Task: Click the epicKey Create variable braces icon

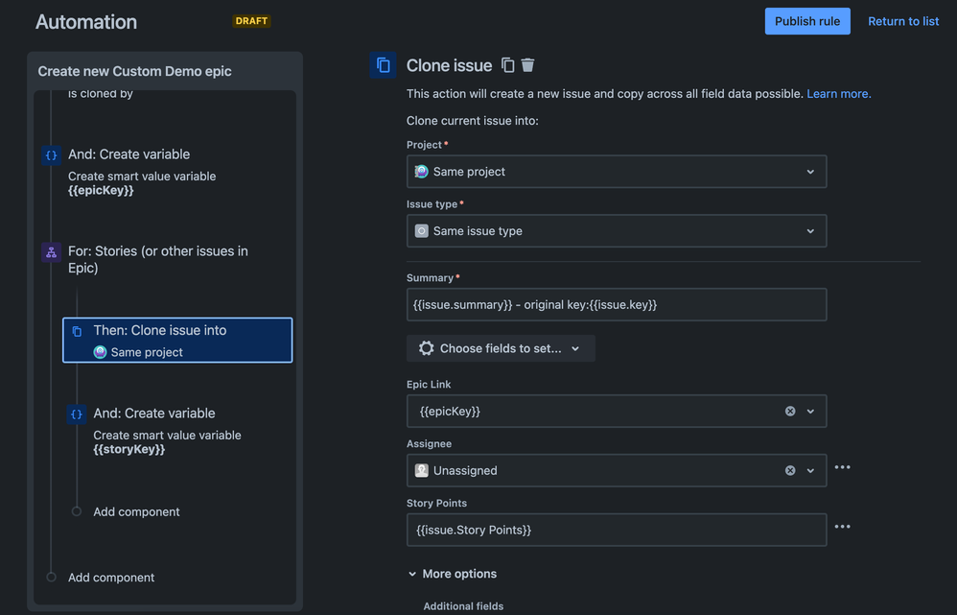Action: (x=51, y=155)
